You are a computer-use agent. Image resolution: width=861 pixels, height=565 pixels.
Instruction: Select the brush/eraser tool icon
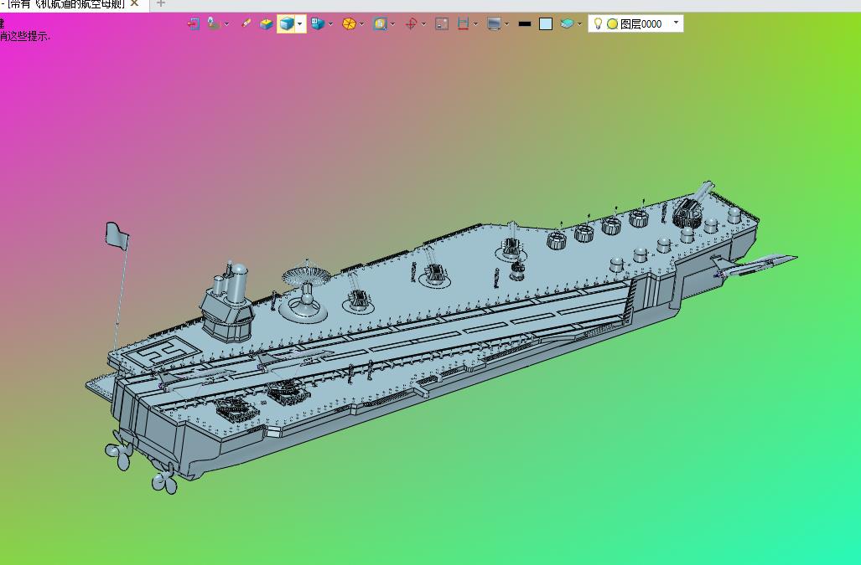[246, 24]
